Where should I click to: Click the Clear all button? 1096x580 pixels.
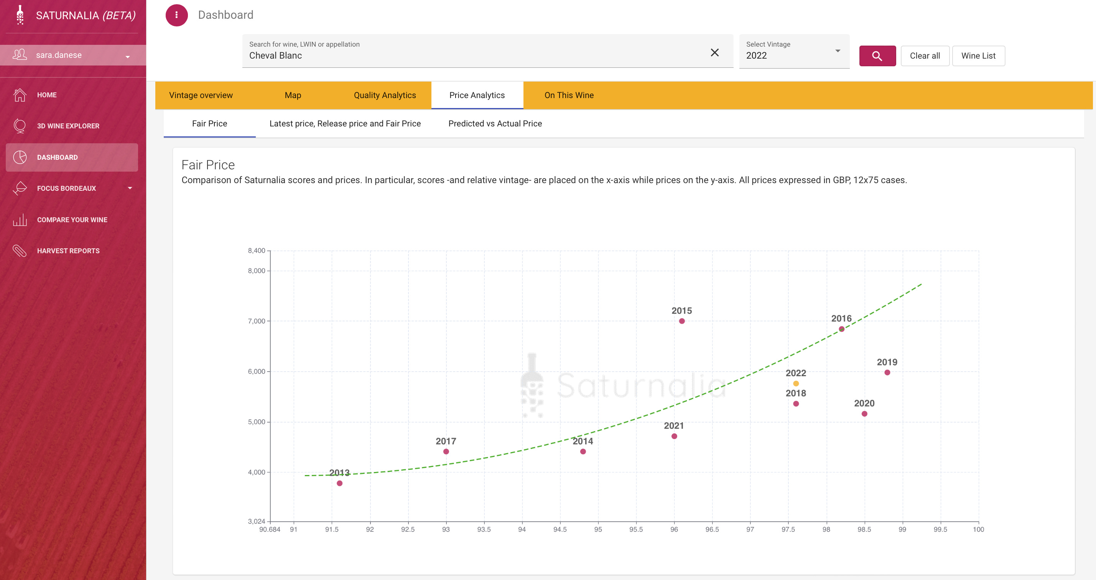pyautogui.click(x=925, y=56)
